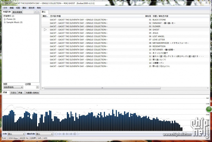
Task: Select track 14 小悪魔ヘヴン
Action: [x=125, y=63]
